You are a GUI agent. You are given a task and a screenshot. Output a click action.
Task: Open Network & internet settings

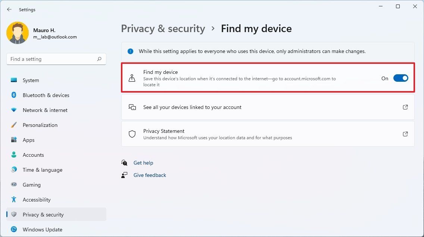click(x=45, y=110)
